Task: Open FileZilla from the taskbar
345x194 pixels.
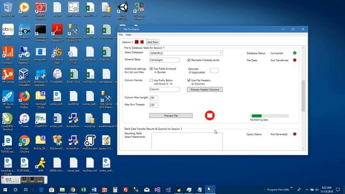Action: [x=126, y=189]
